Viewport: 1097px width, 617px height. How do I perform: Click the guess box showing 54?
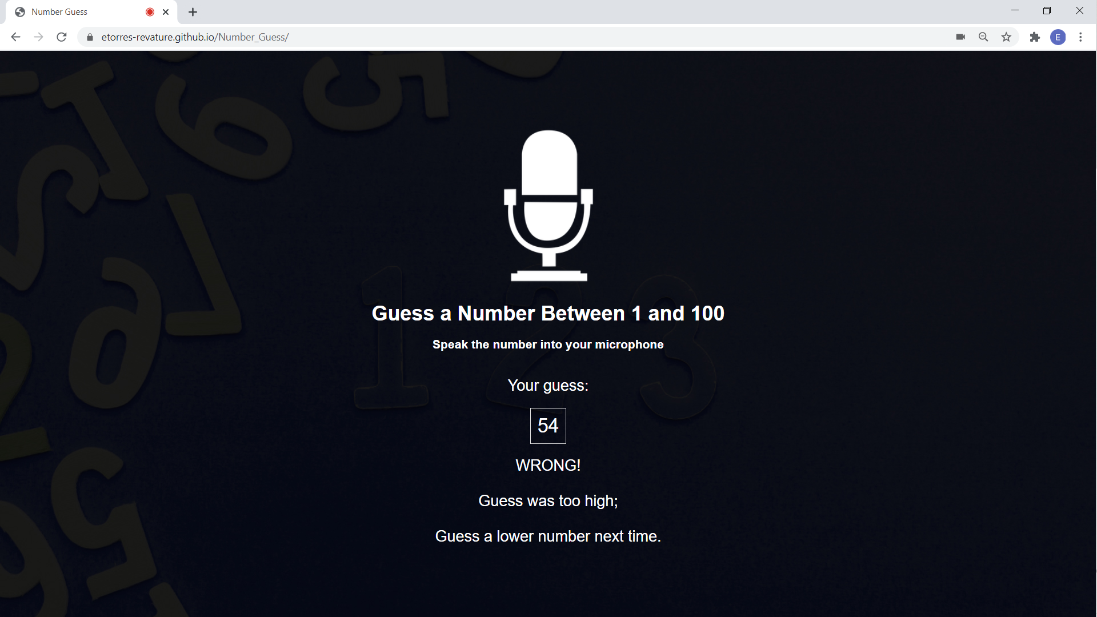(x=548, y=426)
